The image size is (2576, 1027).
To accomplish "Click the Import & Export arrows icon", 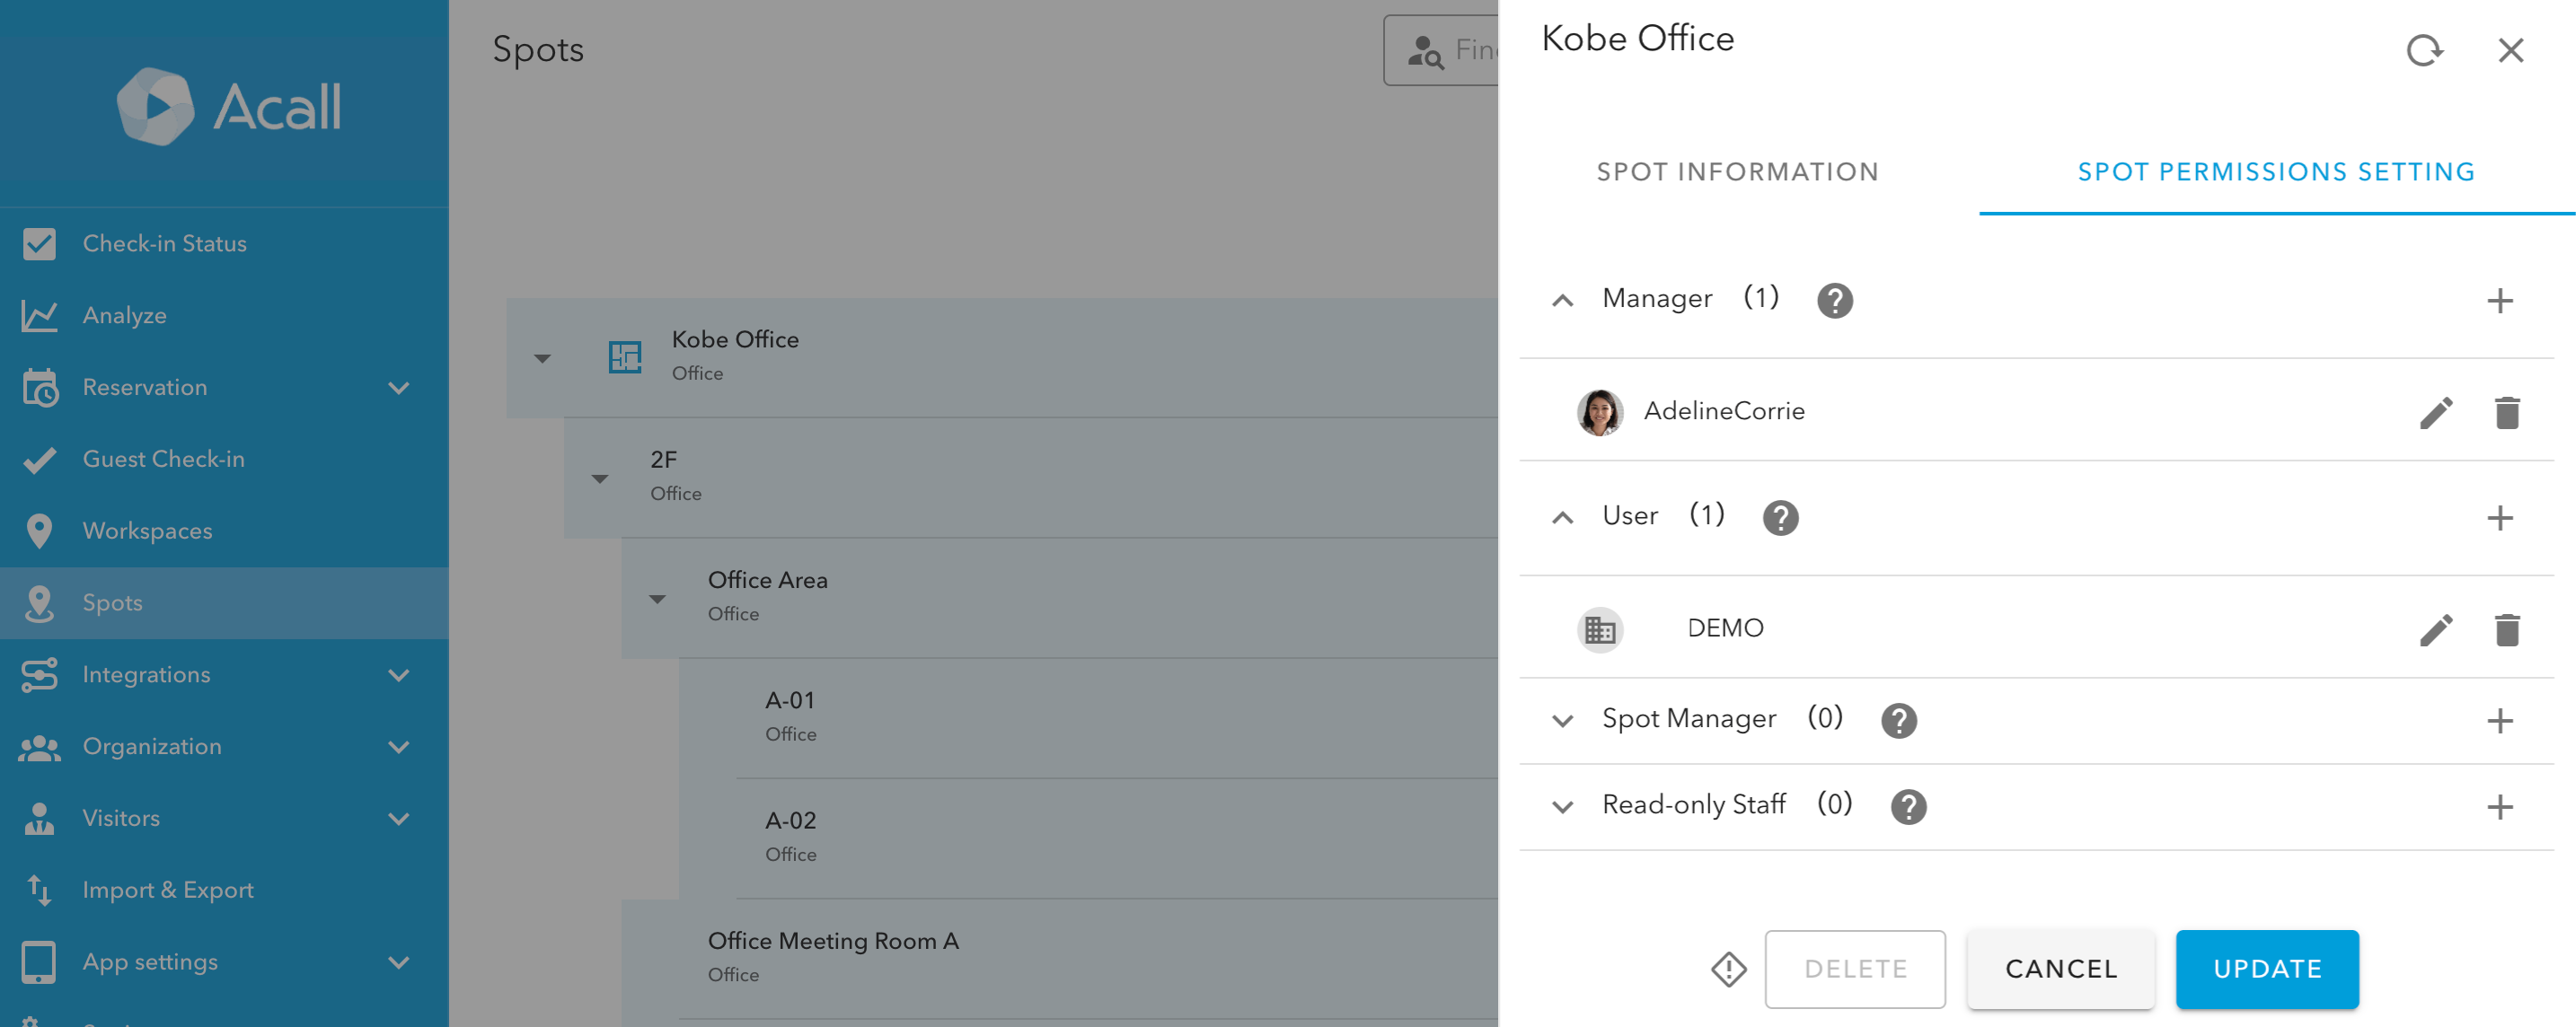I will (39, 891).
